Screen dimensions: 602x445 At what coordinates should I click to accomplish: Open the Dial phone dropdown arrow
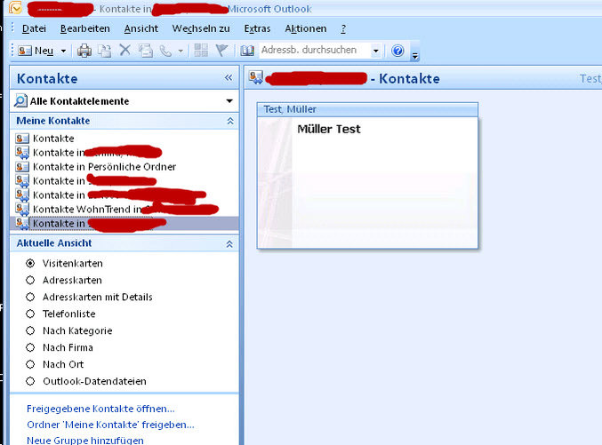[181, 51]
